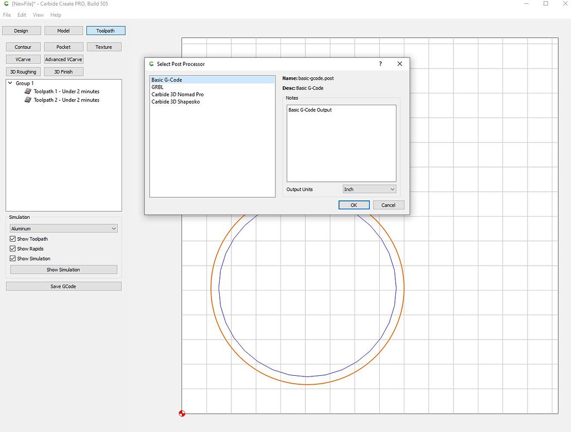
Task: Select the VCarve toolpath tool
Action: (23, 59)
